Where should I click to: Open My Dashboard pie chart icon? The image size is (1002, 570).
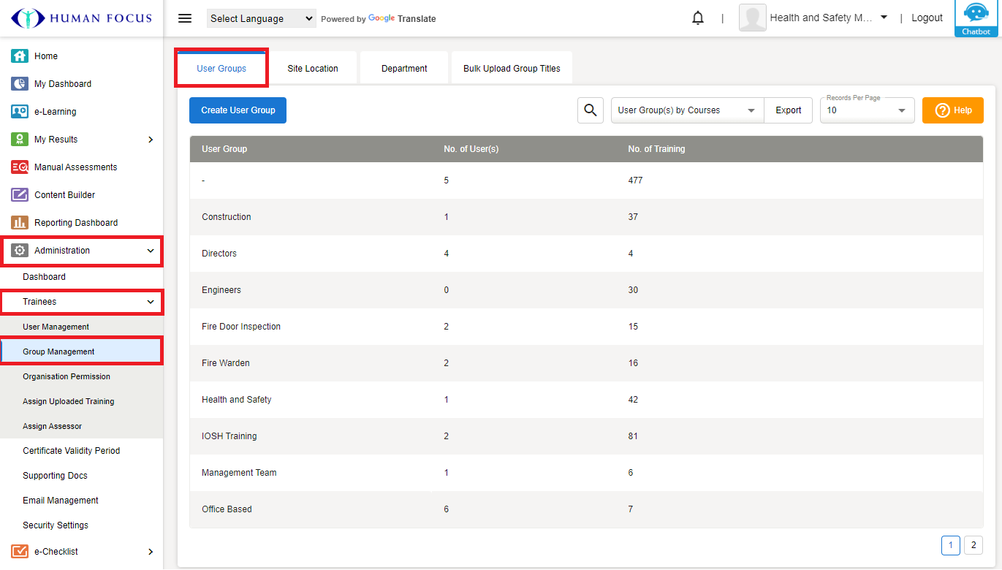[20, 84]
